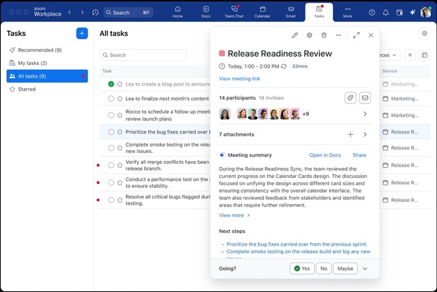Switch to the Team Chat tab

point(234,12)
